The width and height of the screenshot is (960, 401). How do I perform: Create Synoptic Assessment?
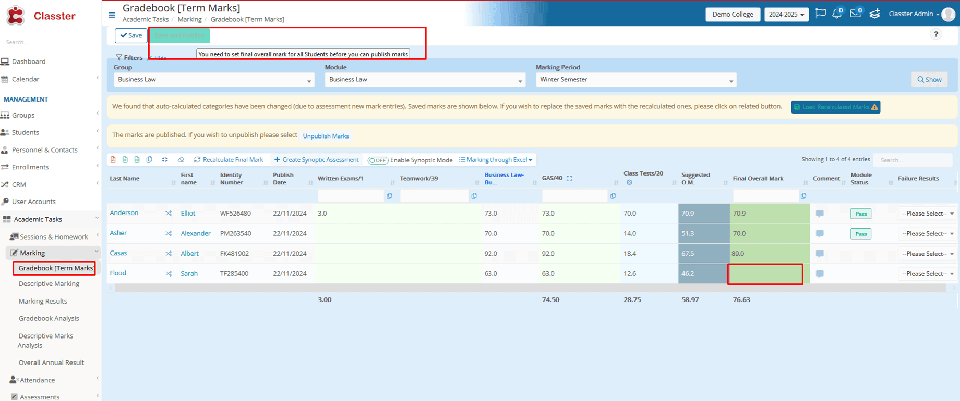[316, 160]
